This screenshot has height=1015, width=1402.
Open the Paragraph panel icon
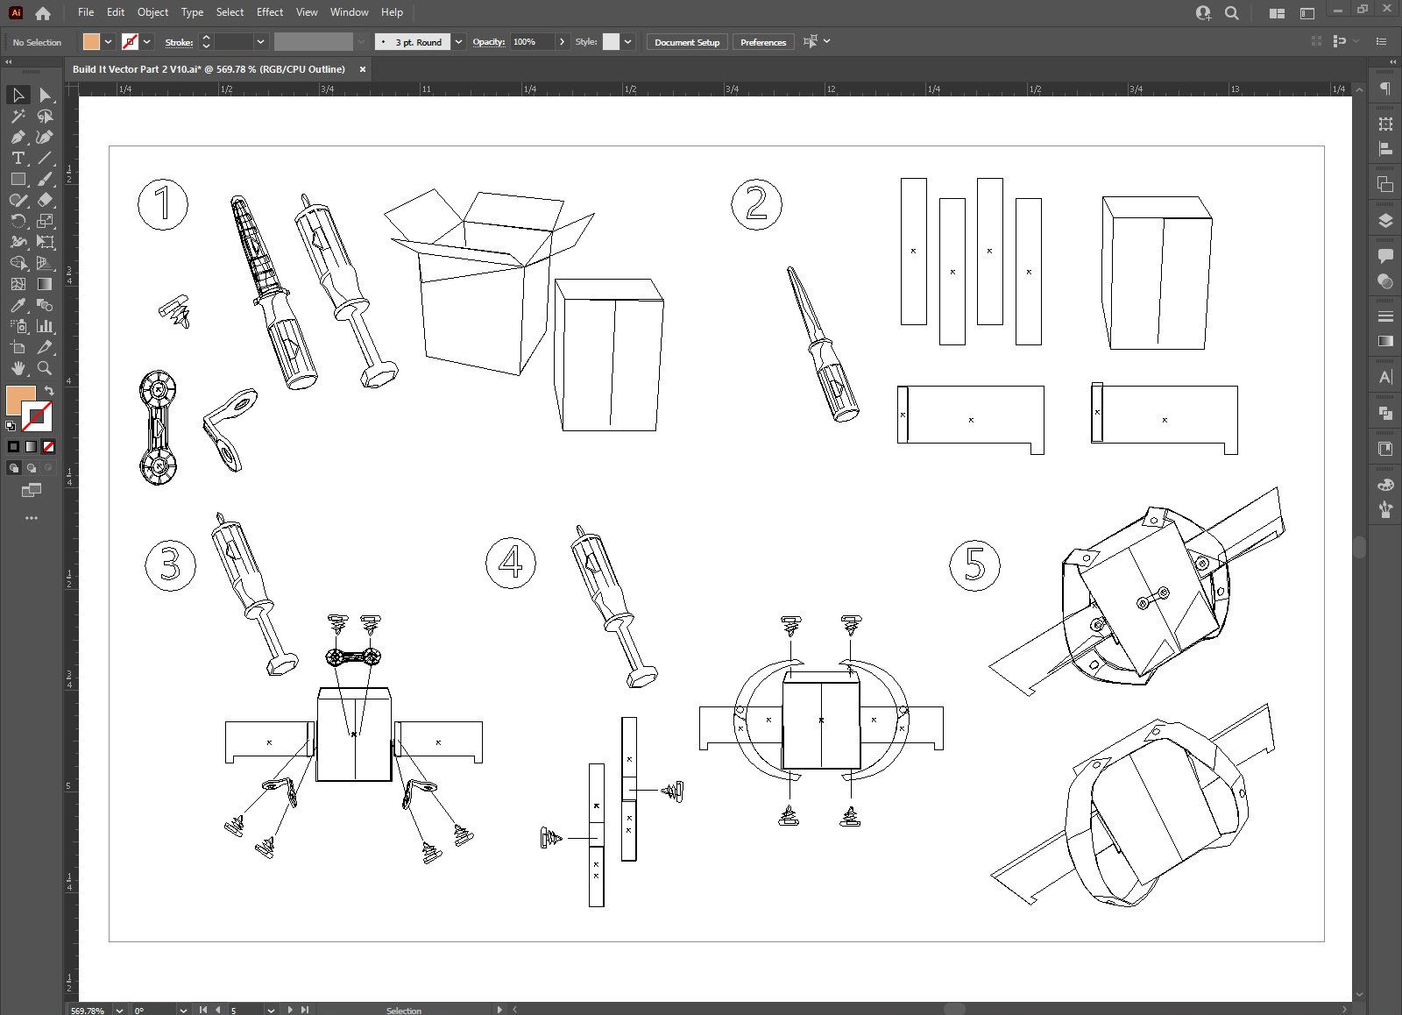(1385, 89)
